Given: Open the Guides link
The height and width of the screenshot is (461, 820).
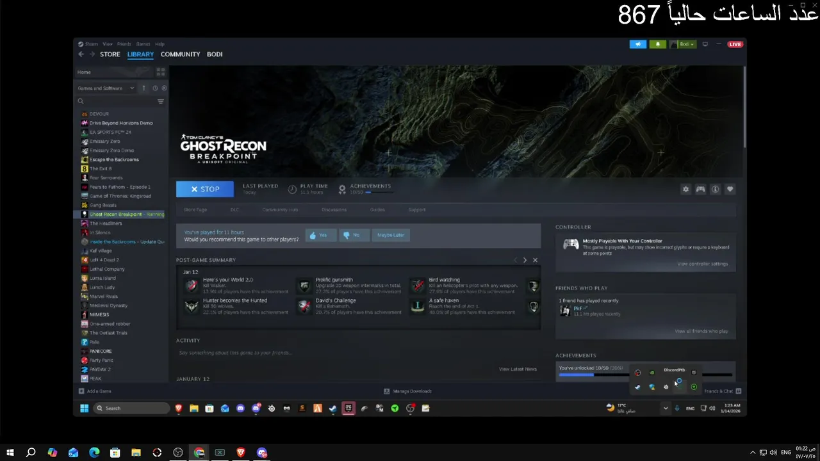Looking at the screenshot, I should pos(377,210).
